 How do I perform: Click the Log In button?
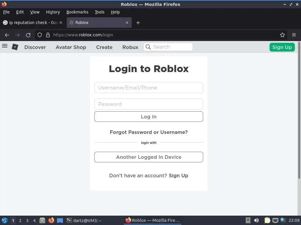(148, 117)
